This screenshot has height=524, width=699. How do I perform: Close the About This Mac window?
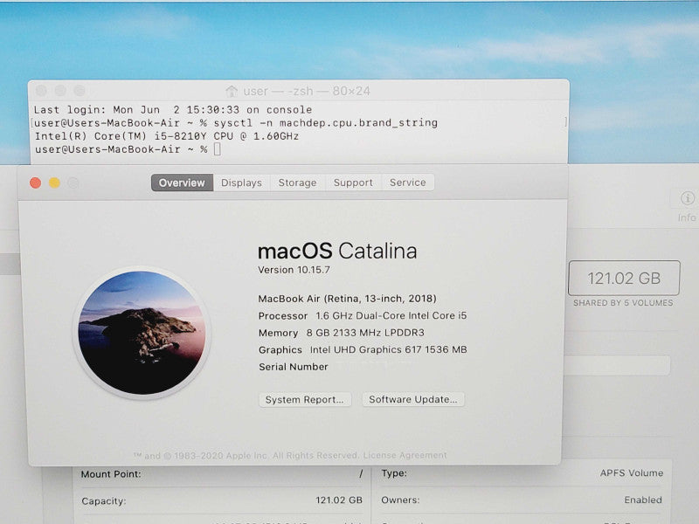(x=35, y=183)
